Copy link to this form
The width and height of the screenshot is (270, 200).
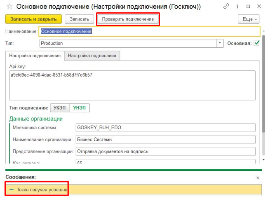click(226, 6)
